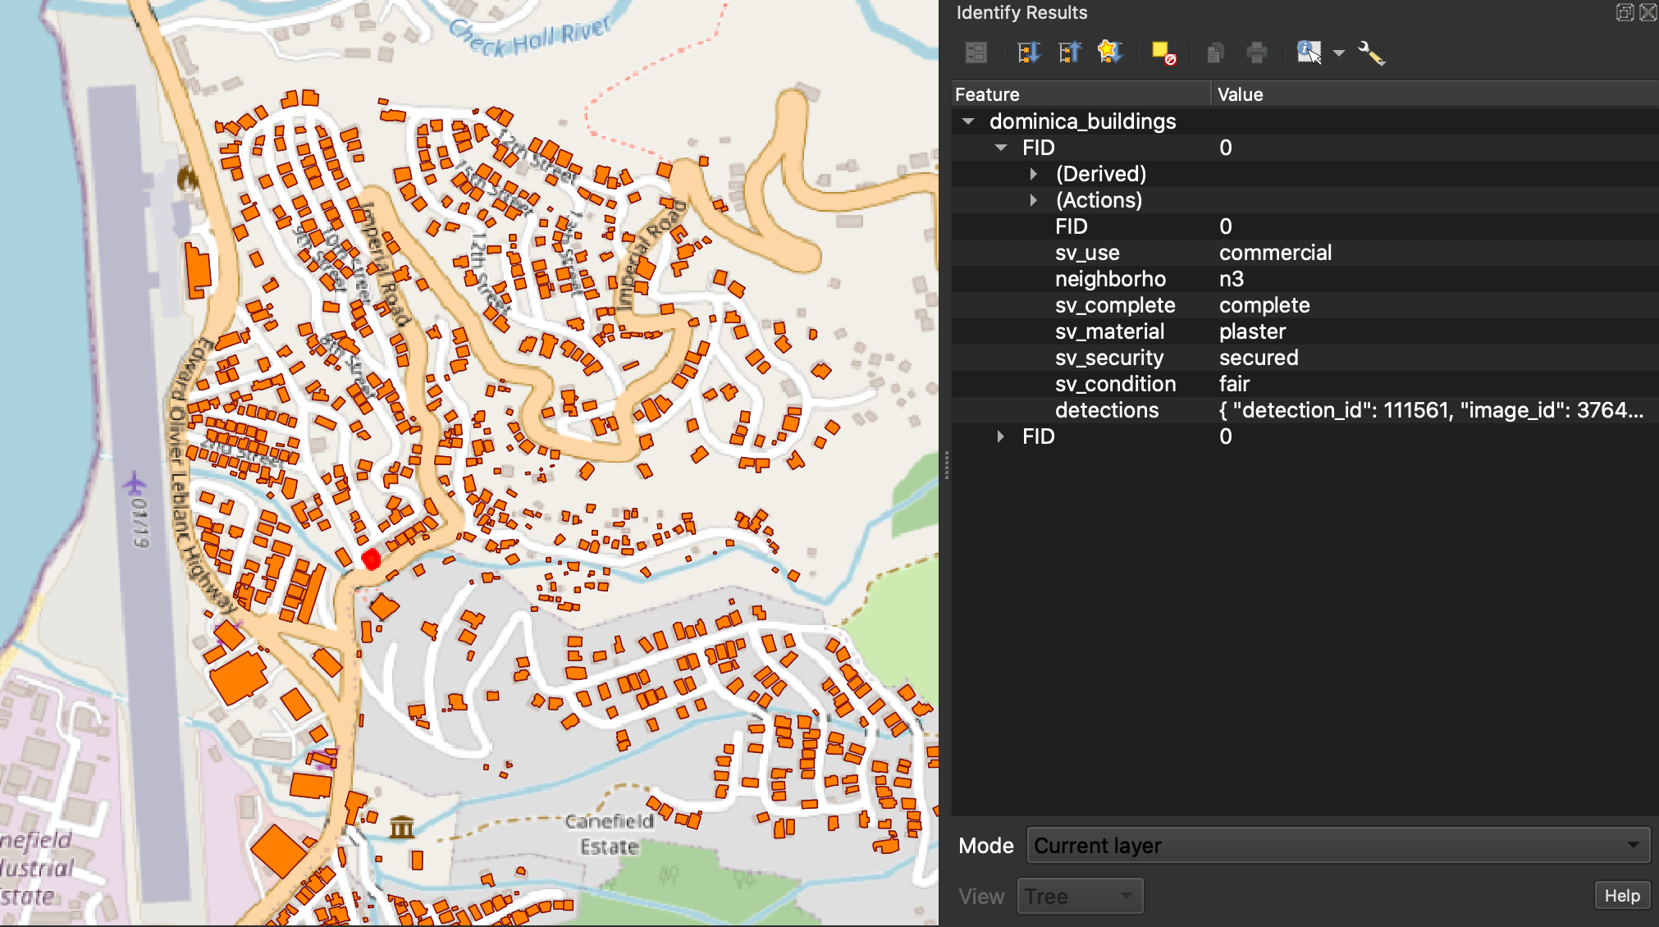Viewport: 1659px width, 927px height.
Task: Click the Help button
Action: [x=1622, y=896]
